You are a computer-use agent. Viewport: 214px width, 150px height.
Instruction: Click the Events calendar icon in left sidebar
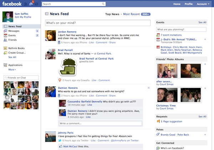(5, 36)
